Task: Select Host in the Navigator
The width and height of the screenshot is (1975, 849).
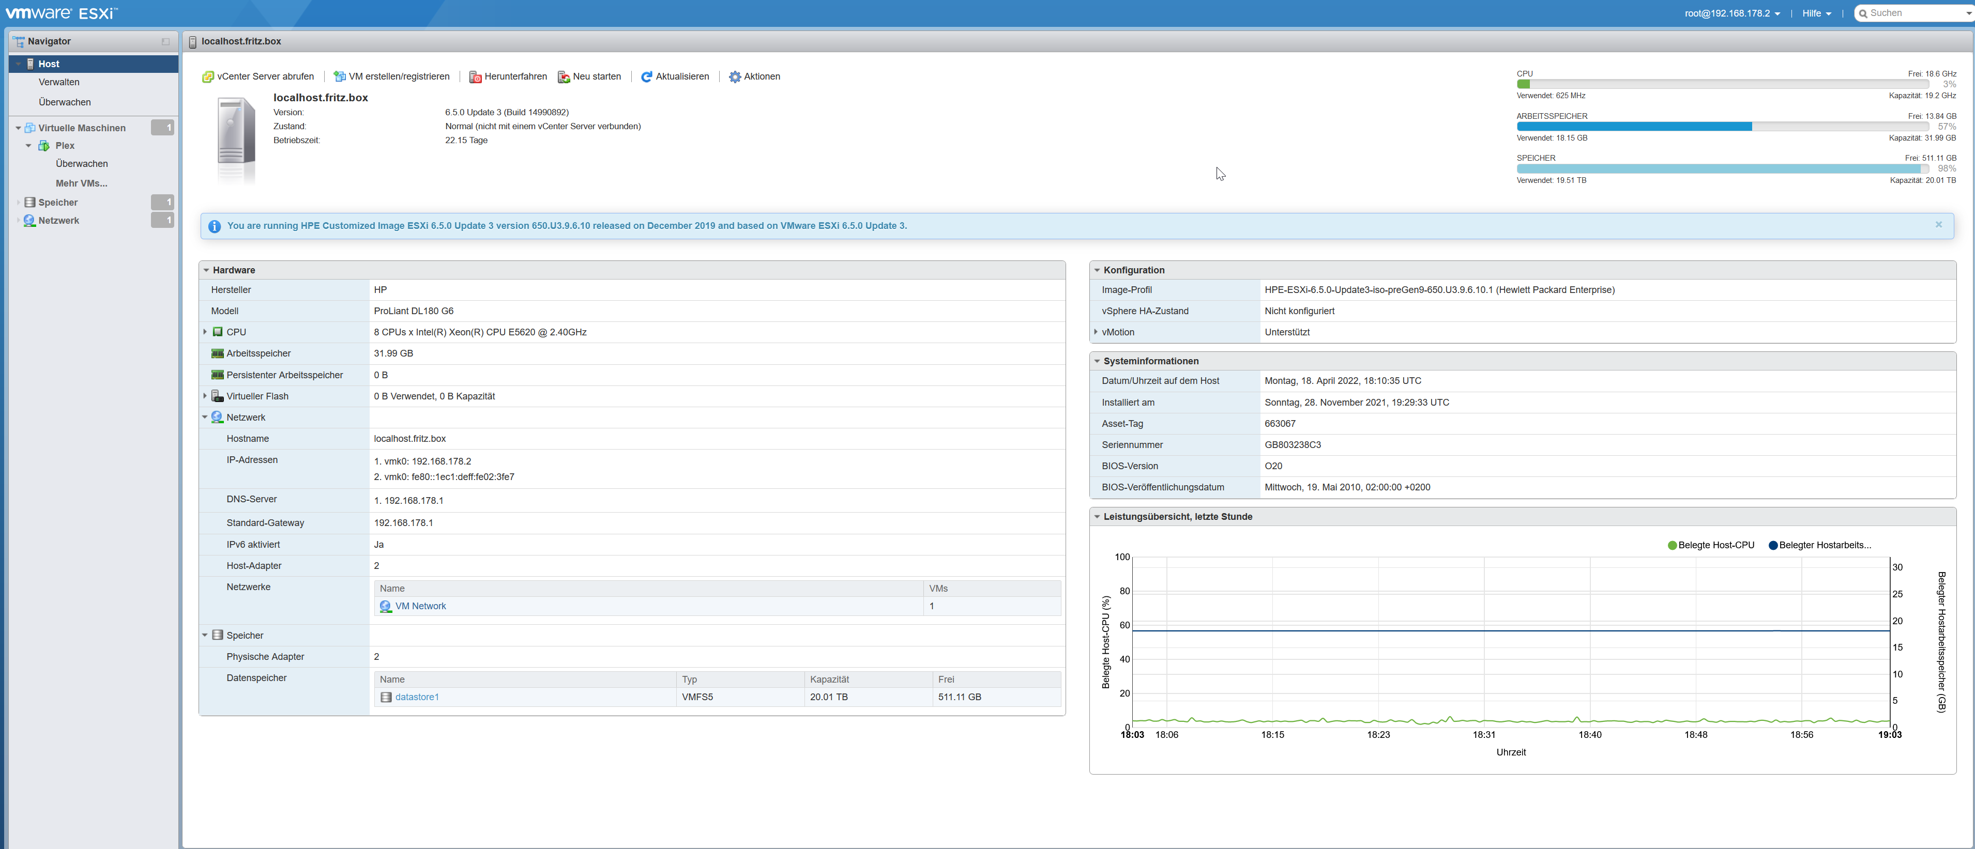Action: (94, 64)
